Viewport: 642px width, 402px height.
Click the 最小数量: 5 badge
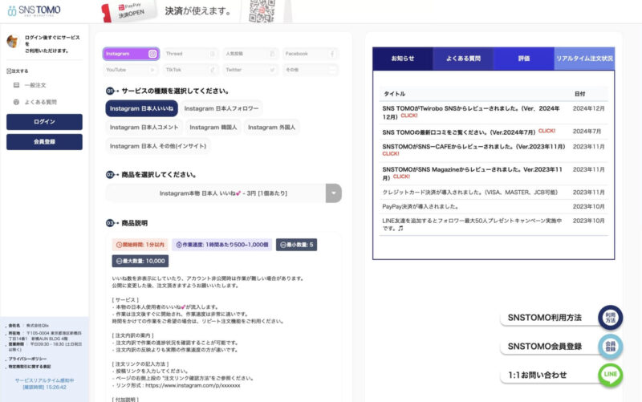[x=296, y=245]
